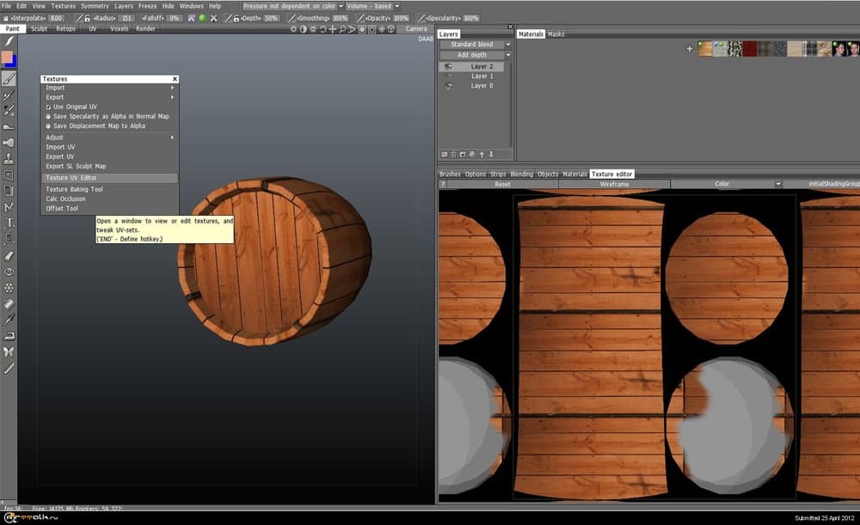Switch to the Sculpt tab

point(39,28)
